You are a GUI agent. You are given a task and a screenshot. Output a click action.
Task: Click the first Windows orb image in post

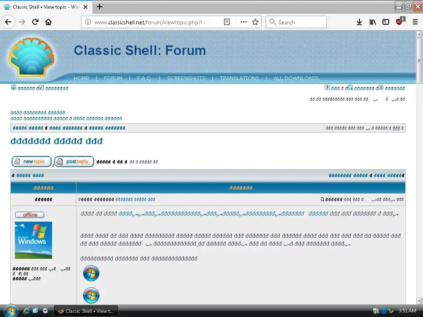(x=91, y=273)
